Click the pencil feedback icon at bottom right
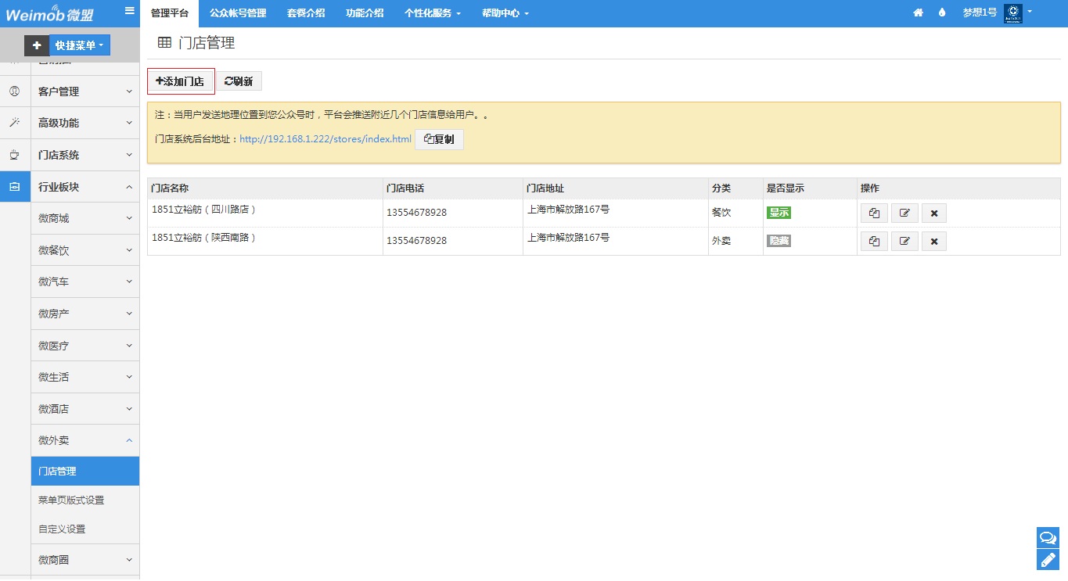The image size is (1068, 581). click(1048, 560)
